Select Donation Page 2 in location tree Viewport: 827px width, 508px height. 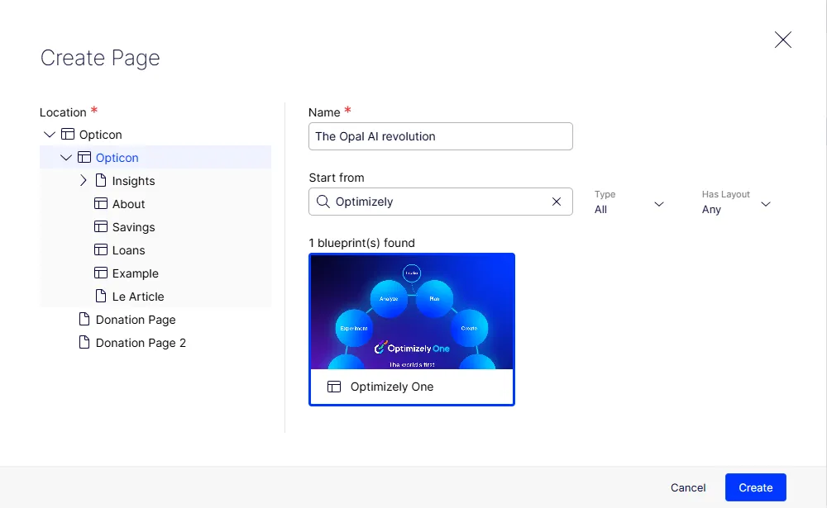click(141, 343)
